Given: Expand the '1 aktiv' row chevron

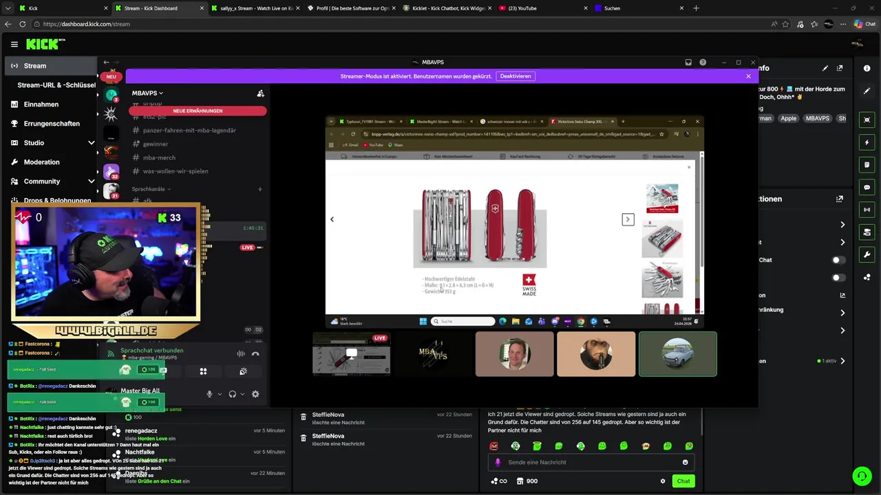Looking at the screenshot, I should (x=842, y=361).
